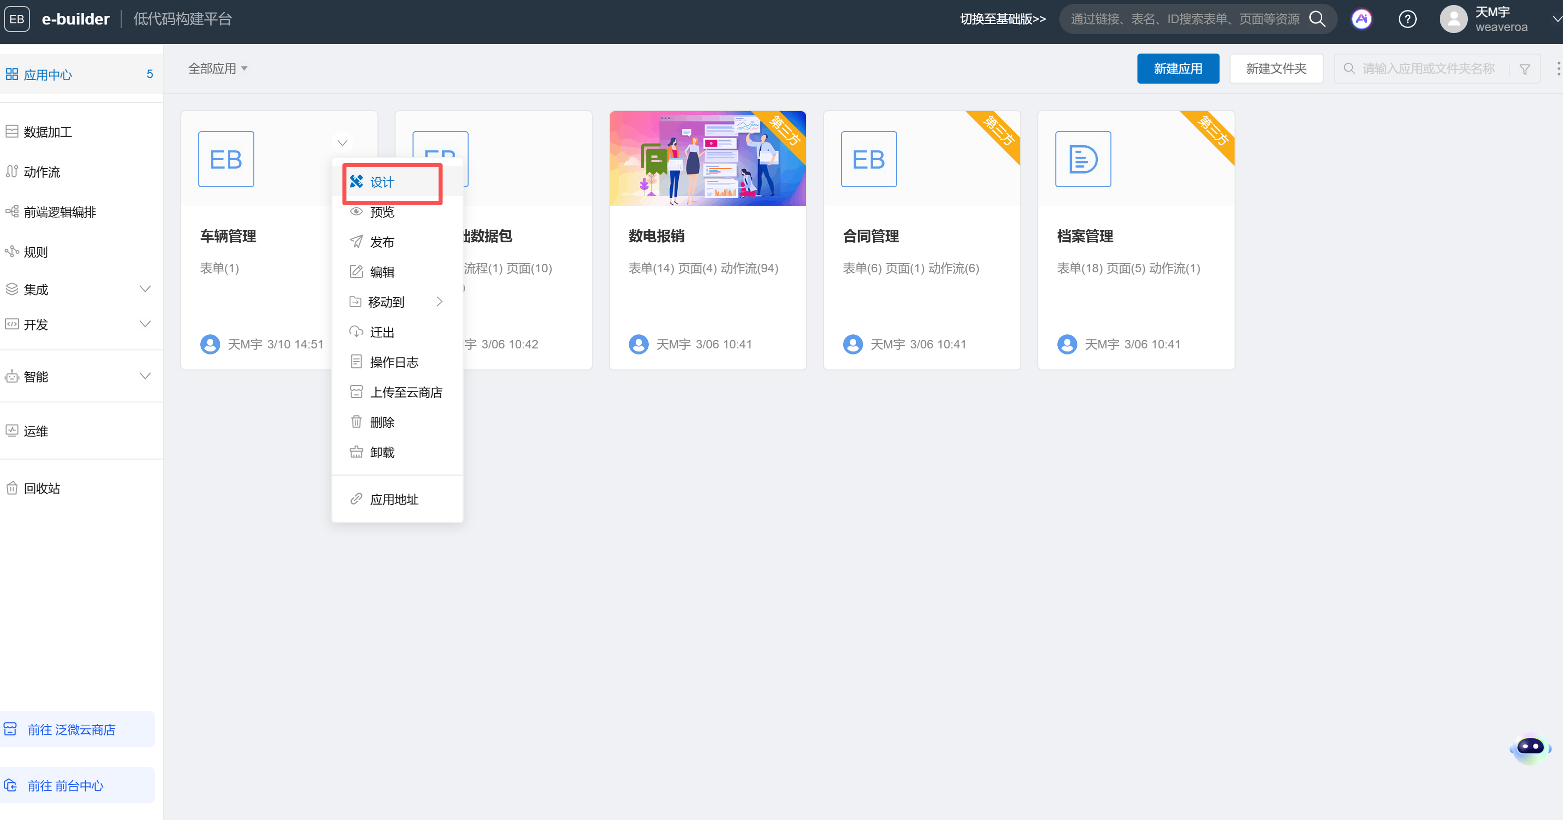Image resolution: width=1563 pixels, height=820 pixels.
Task: Click the global search magnifier icon
Action: pyautogui.click(x=1317, y=19)
